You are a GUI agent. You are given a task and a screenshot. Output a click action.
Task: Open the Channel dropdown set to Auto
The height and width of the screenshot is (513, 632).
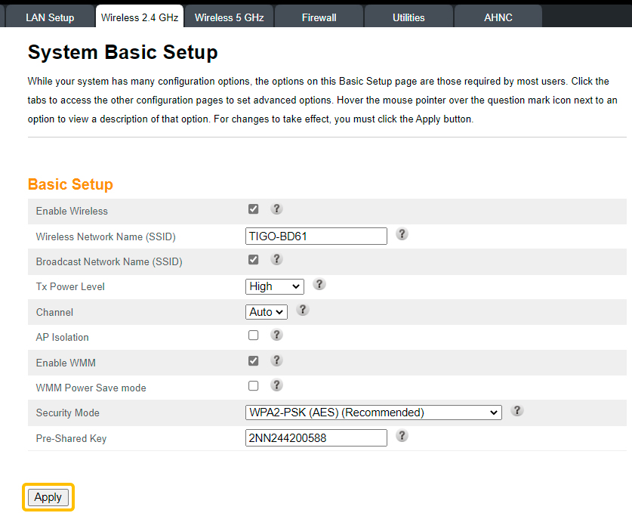click(267, 312)
